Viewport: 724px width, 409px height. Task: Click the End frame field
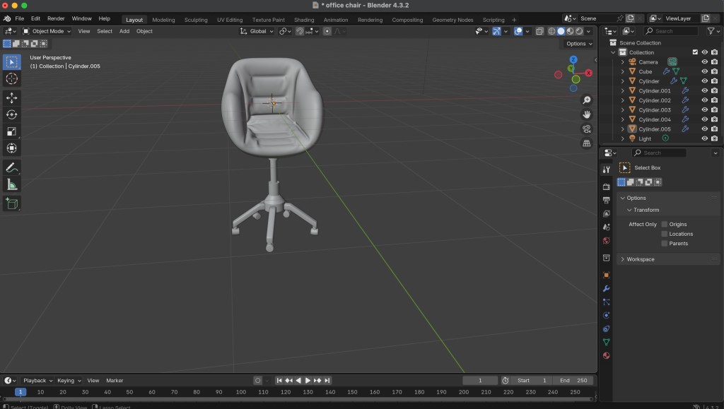[573, 380]
